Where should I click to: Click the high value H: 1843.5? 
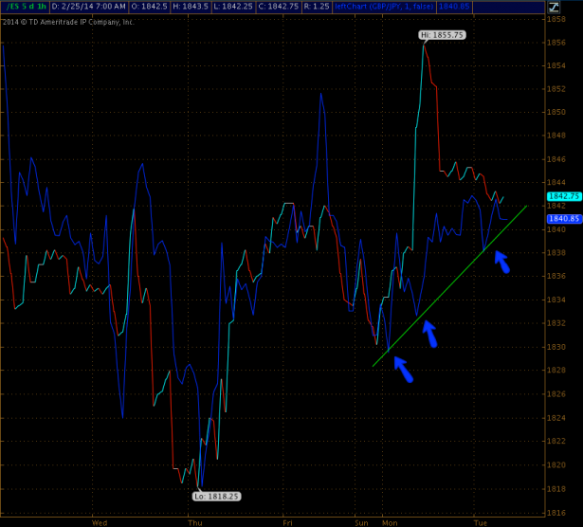pyautogui.click(x=191, y=7)
